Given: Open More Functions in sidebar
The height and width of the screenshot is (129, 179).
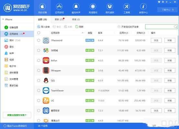Looking at the screenshot, I should click(x=11, y=86).
